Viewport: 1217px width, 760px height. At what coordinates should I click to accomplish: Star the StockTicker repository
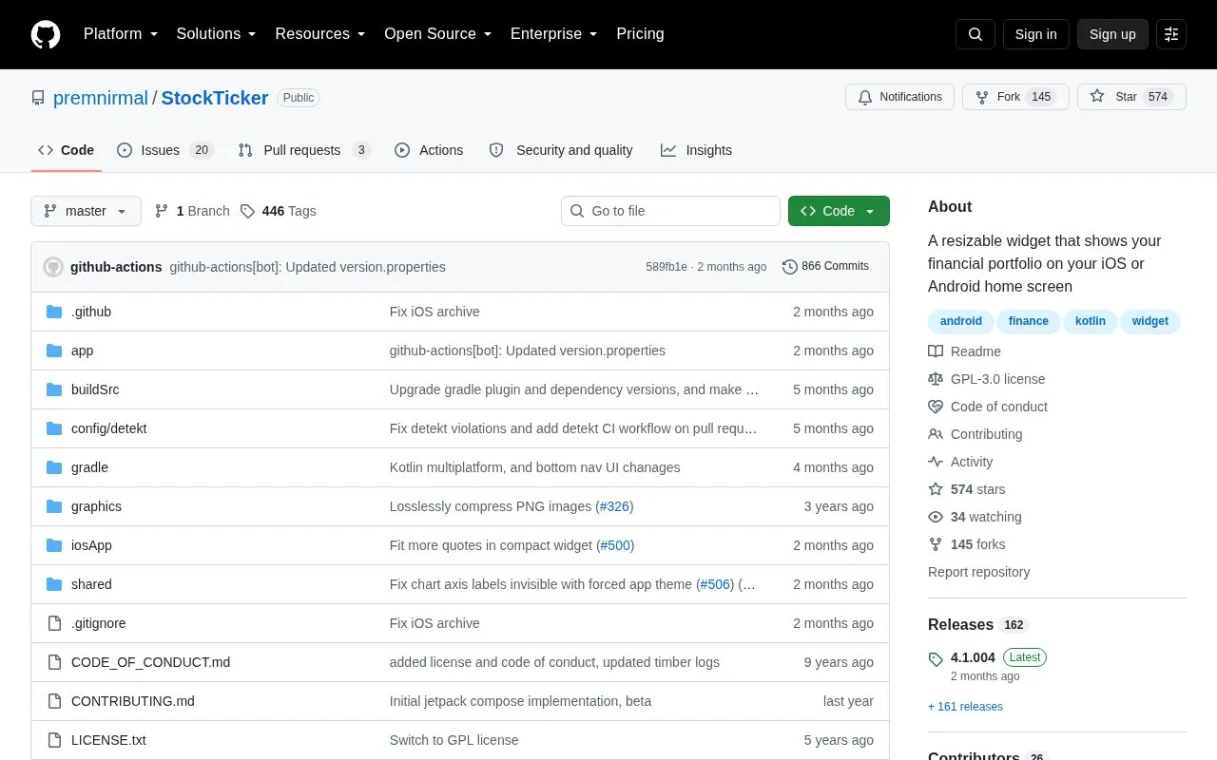1131,97
